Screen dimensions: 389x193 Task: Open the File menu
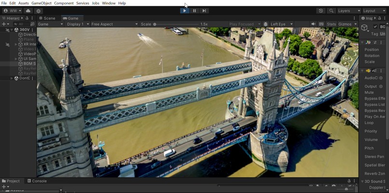click(4, 3)
